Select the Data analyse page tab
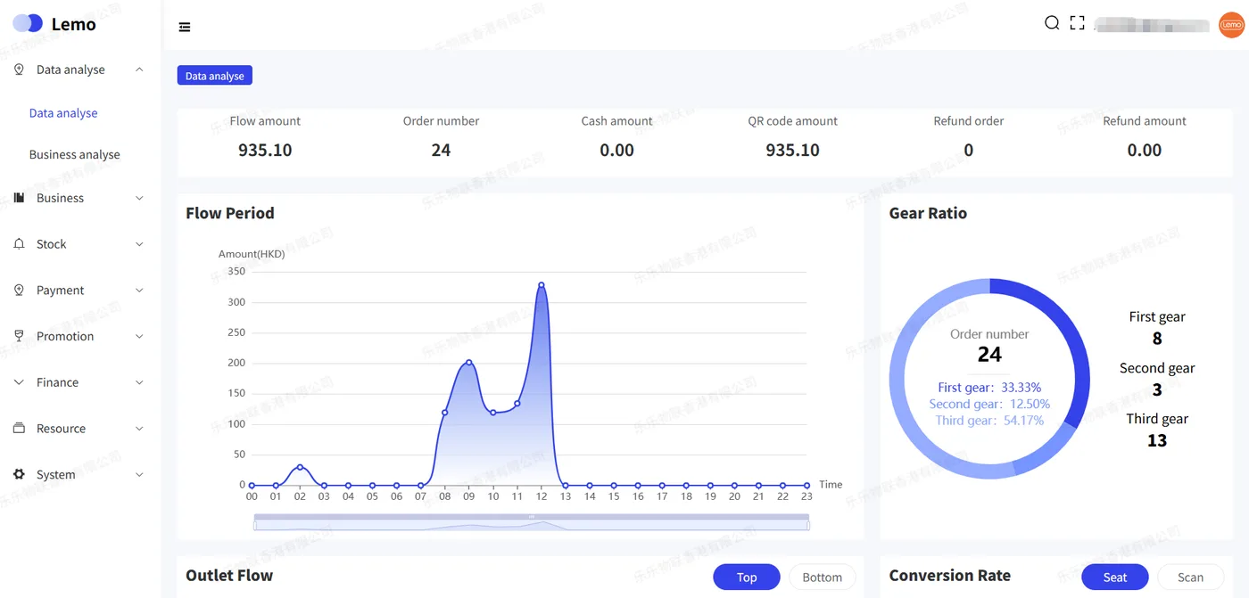The width and height of the screenshot is (1249, 598). (215, 76)
